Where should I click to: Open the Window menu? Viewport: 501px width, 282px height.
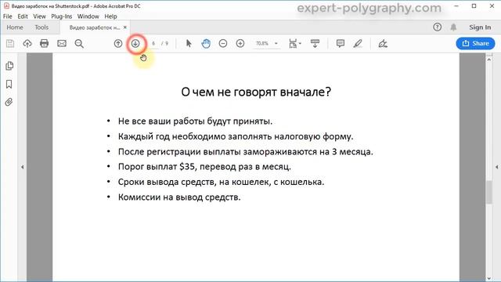[88, 16]
